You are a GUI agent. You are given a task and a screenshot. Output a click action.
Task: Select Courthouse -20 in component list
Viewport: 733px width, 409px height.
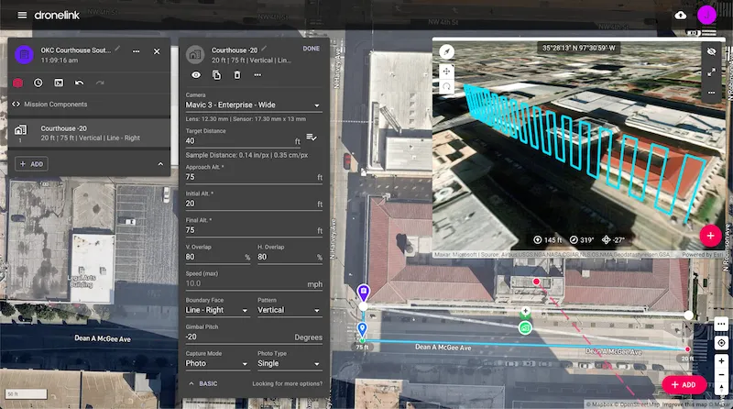(87, 134)
